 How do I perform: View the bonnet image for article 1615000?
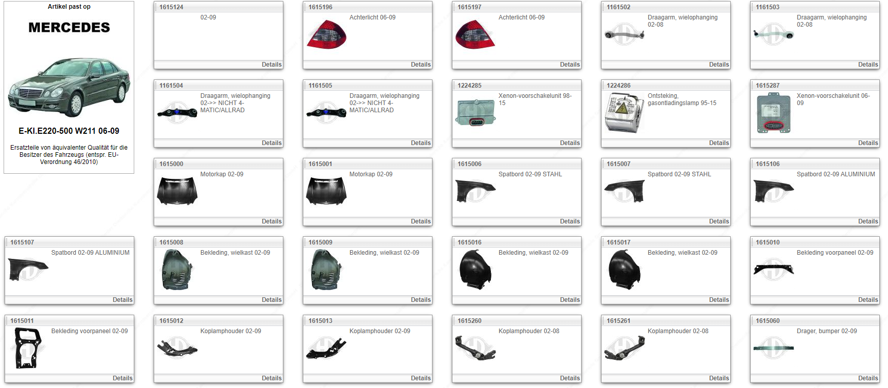click(177, 191)
